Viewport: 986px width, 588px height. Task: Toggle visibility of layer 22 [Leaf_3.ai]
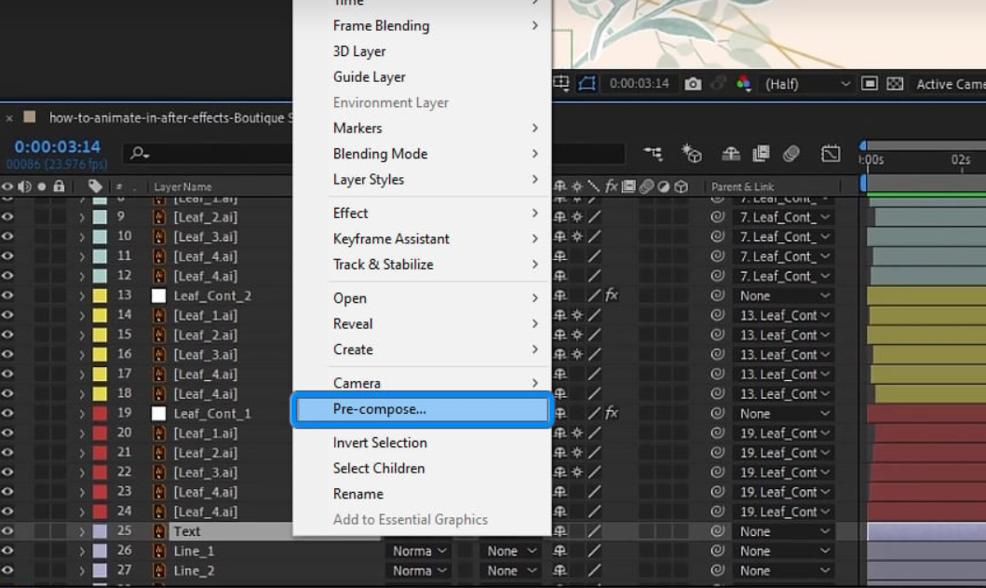click(x=7, y=472)
